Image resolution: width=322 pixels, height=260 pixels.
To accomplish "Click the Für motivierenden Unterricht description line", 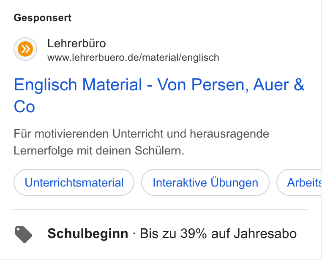I will pyautogui.click(x=141, y=134).
